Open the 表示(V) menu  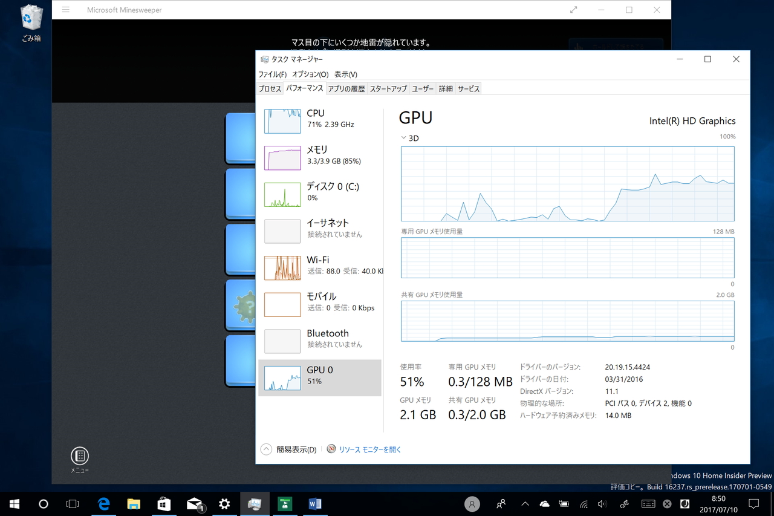coord(345,74)
